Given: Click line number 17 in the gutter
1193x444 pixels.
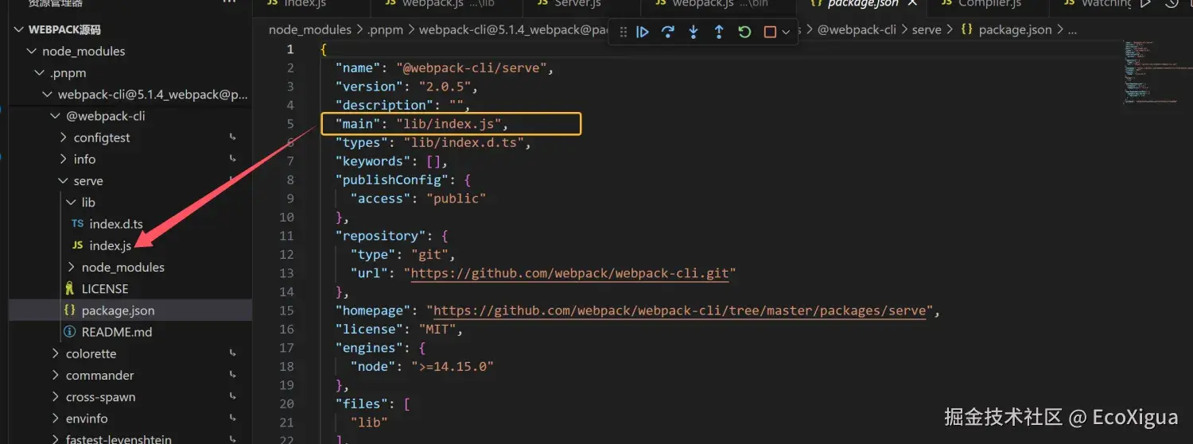Looking at the screenshot, I should (x=286, y=348).
